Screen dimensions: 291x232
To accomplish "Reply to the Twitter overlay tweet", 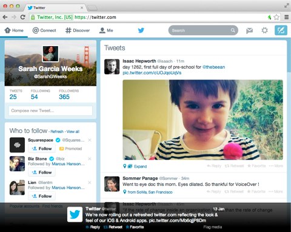I will click(93, 227).
